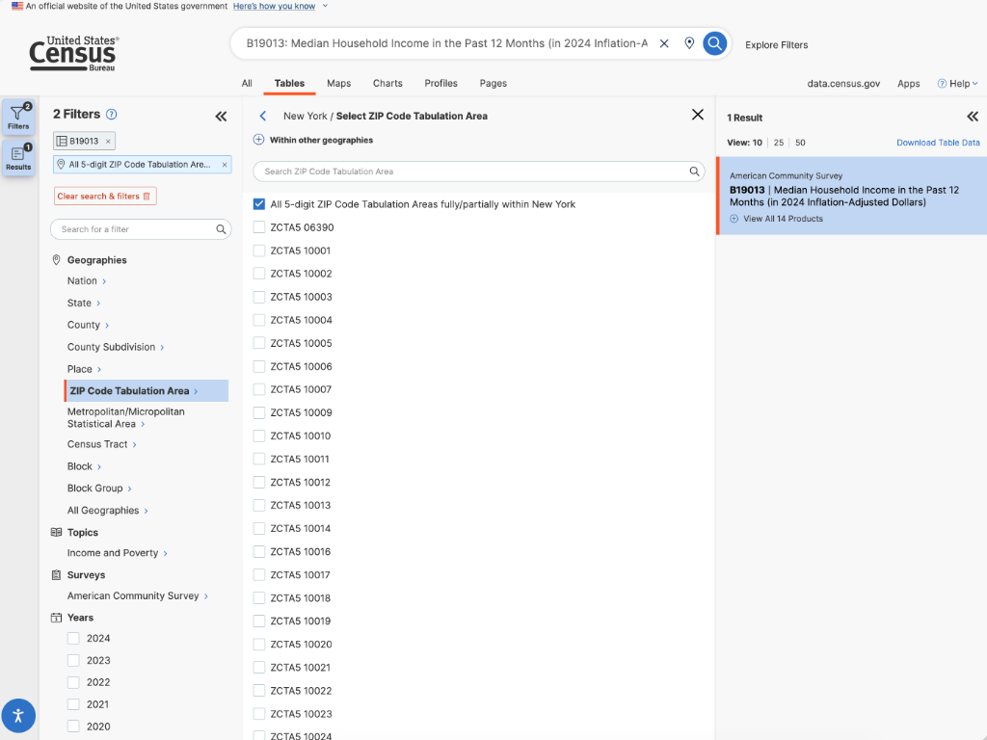The height and width of the screenshot is (740, 987).
Task: Click the search icon in filter search box
Action: click(221, 229)
